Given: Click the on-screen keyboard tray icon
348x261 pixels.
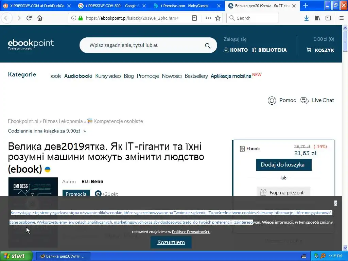Looking at the screenshot, I should 304,256.
